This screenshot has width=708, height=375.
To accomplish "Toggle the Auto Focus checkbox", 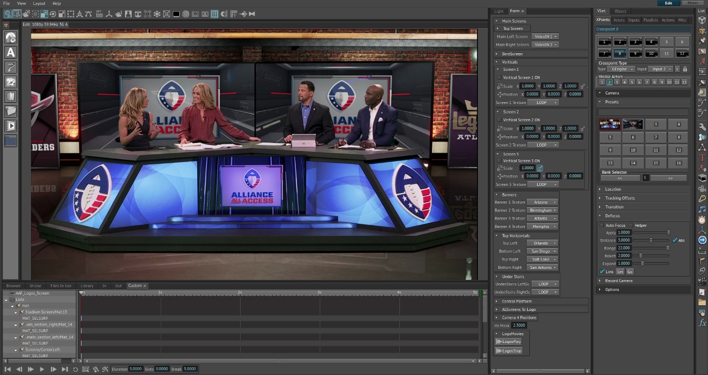I will coord(602,225).
